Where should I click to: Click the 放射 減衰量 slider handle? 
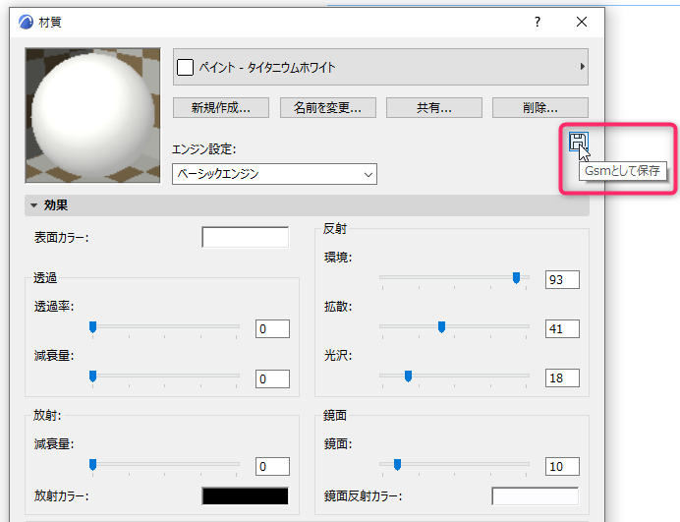[92, 465]
